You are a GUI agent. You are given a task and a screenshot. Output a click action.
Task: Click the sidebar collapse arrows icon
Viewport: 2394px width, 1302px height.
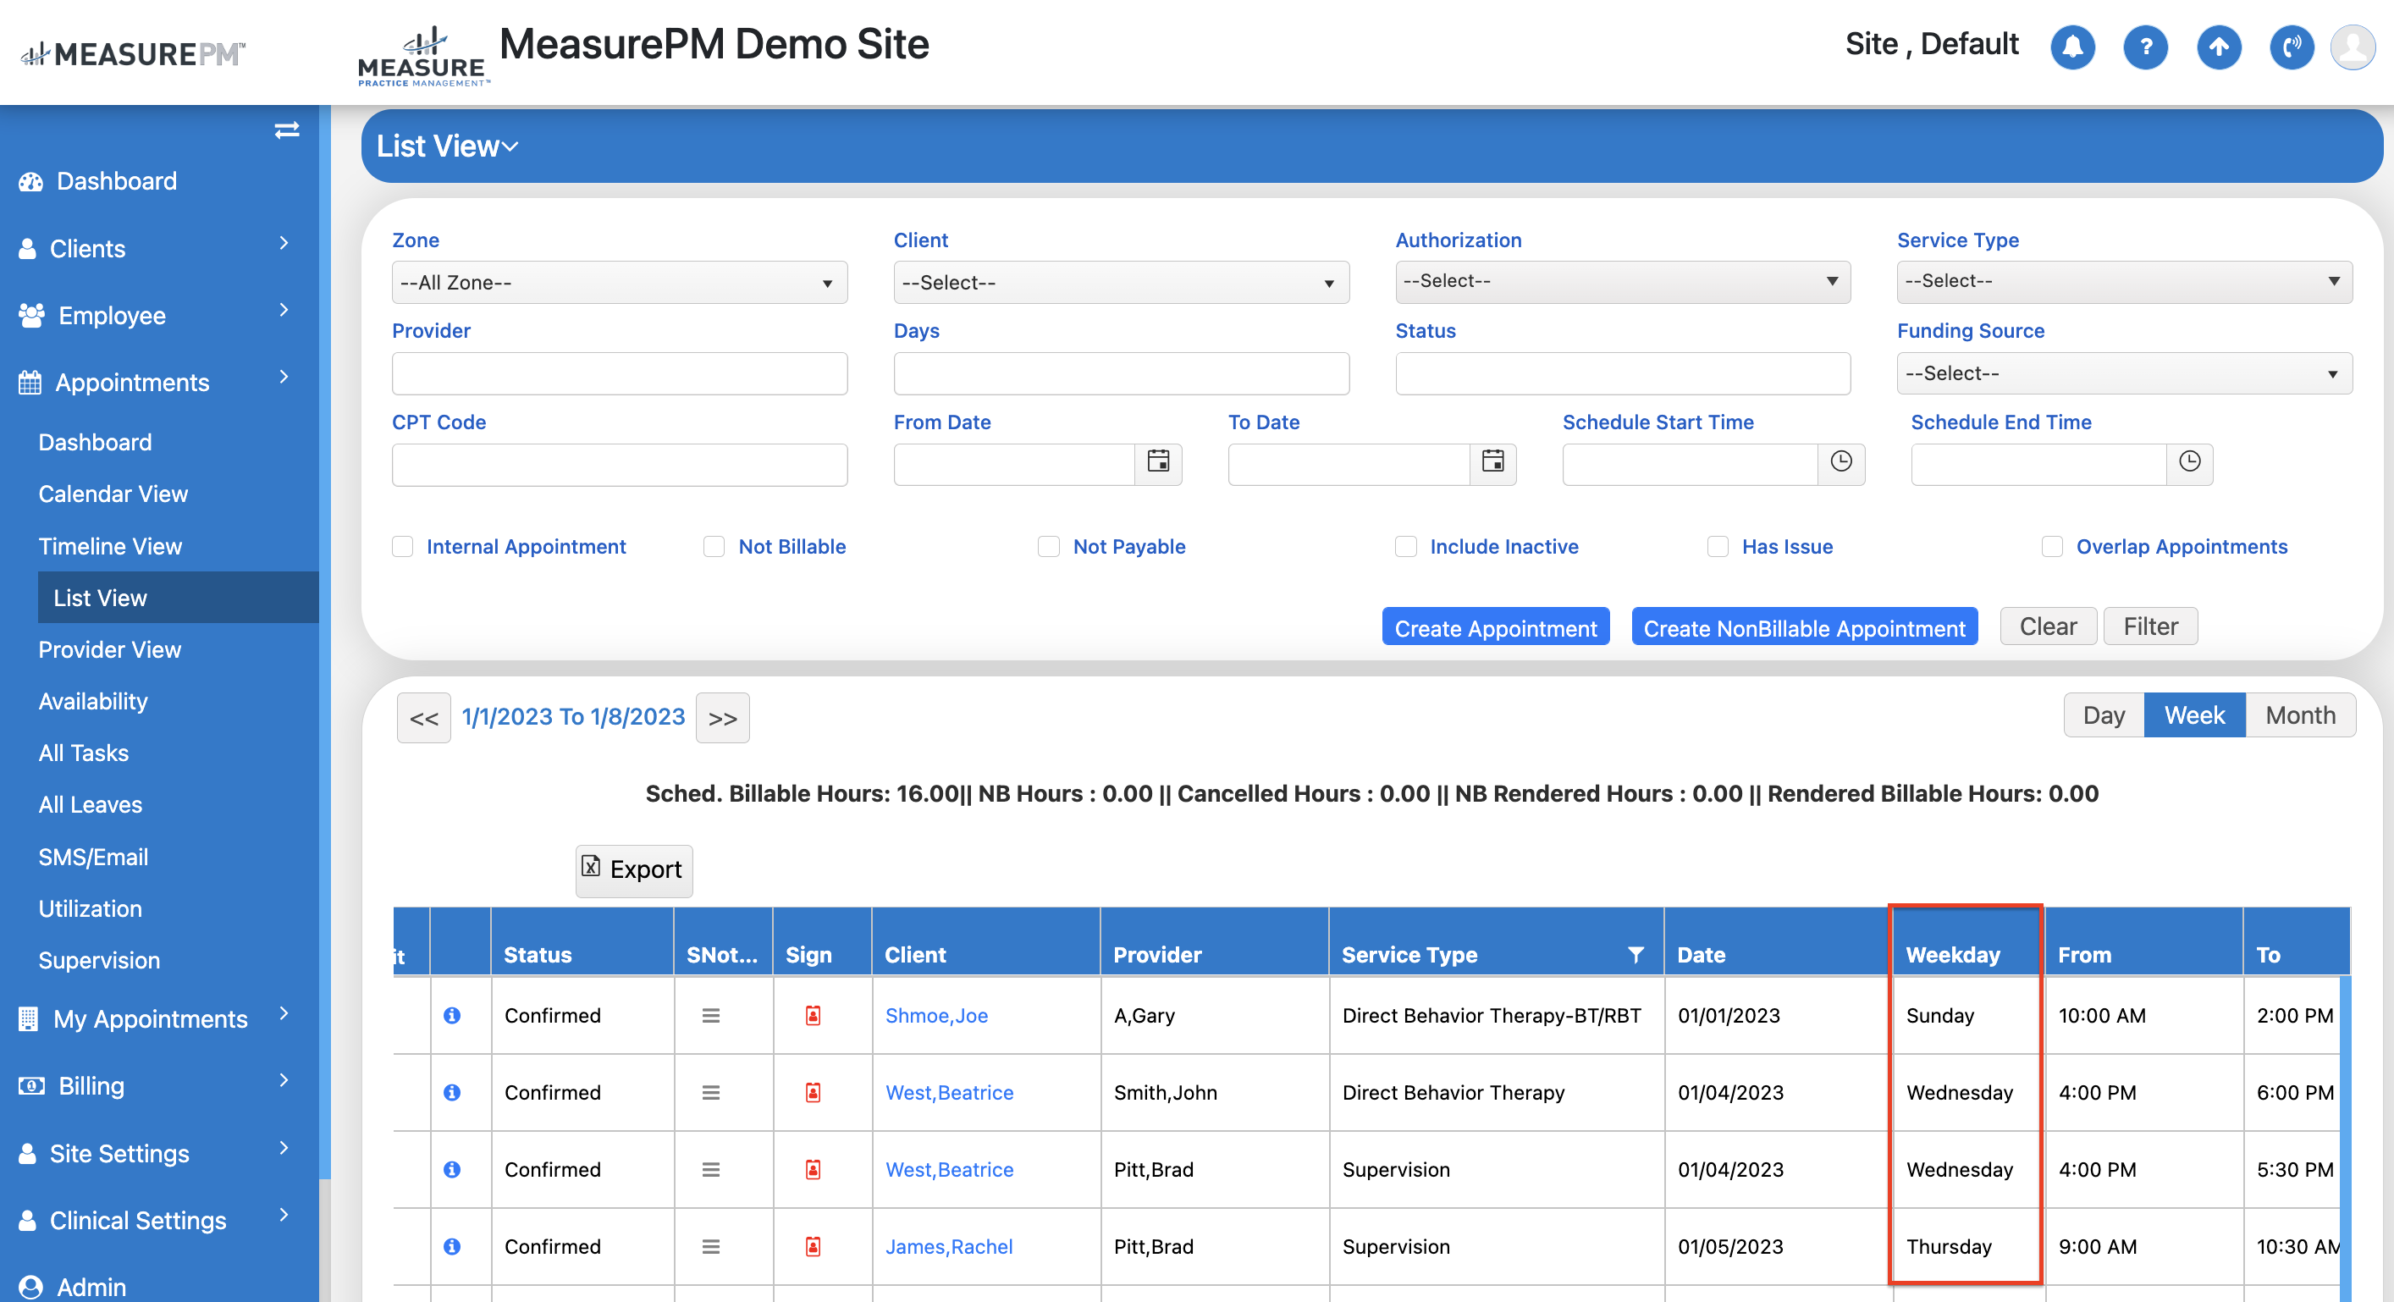[x=286, y=130]
